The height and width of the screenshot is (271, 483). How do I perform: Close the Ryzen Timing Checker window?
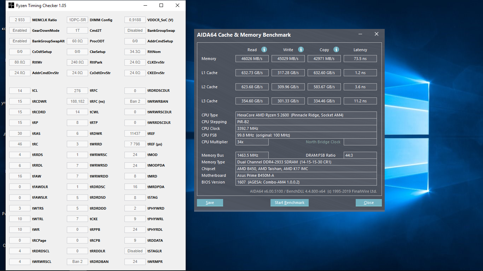178,6
